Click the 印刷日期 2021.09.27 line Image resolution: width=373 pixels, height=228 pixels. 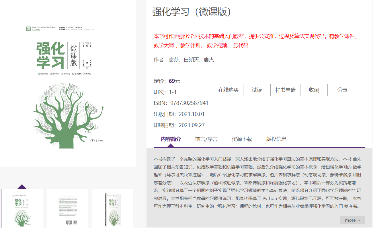[x=179, y=125]
